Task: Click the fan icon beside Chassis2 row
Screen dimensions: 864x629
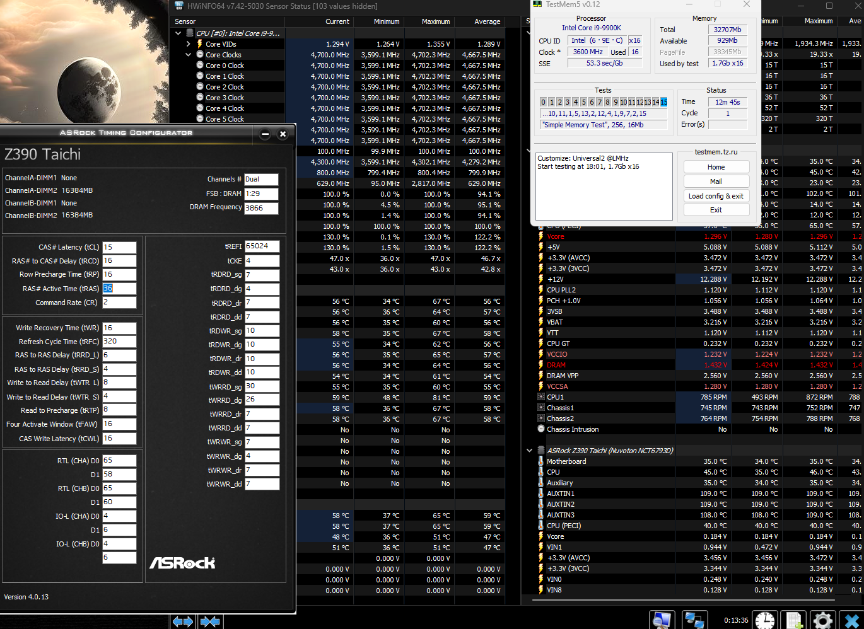Action: coord(540,418)
